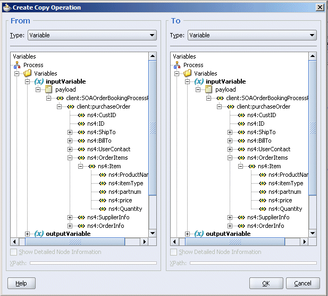Expand outputVariable in the To tree

pos(187,234)
